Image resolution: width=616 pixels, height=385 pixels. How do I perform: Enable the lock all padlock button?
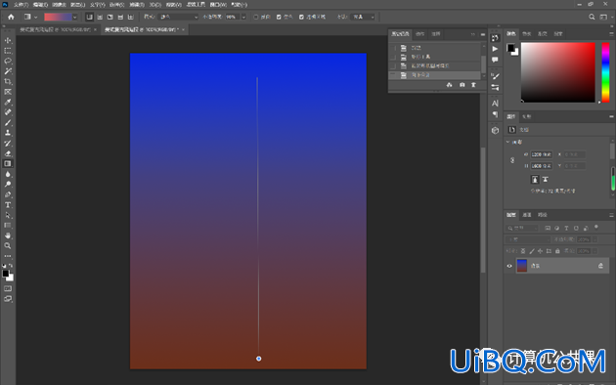557,251
